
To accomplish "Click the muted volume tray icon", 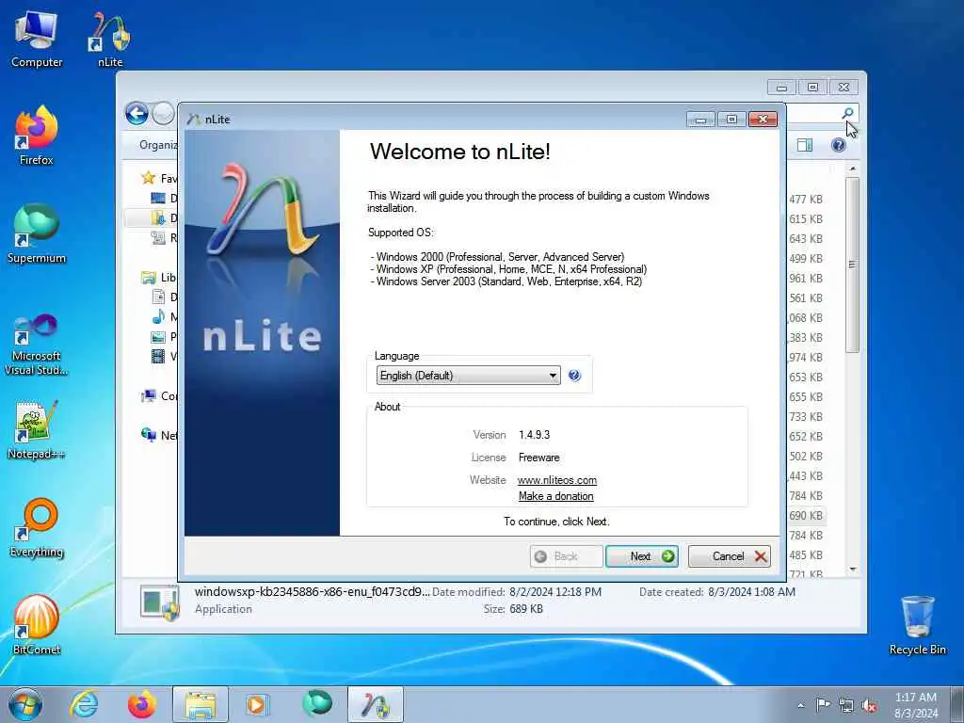I will coord(869,705).
